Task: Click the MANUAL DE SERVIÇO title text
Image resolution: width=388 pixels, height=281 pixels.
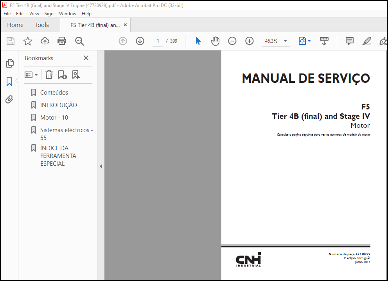Action: point(306,79)
